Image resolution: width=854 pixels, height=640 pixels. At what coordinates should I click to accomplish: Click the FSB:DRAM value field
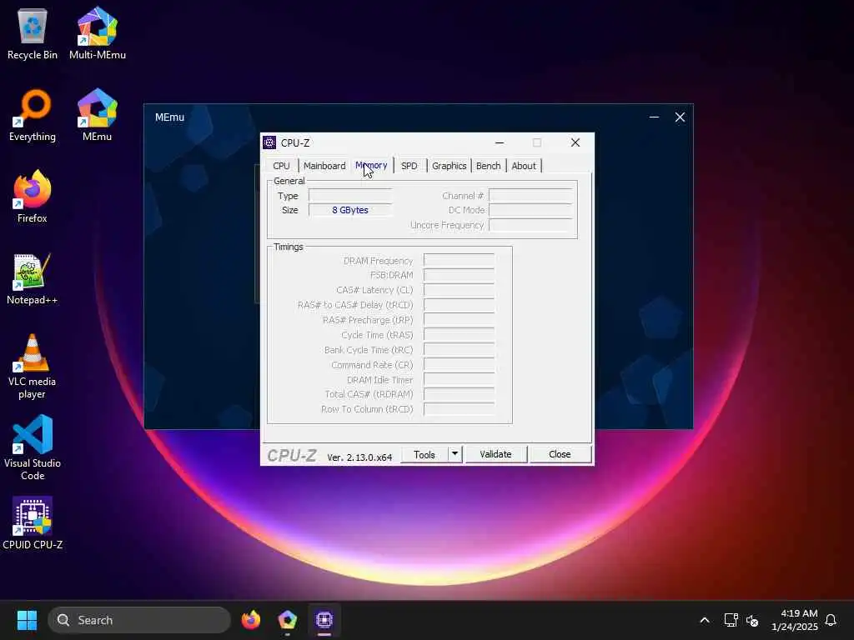(459, 275)
